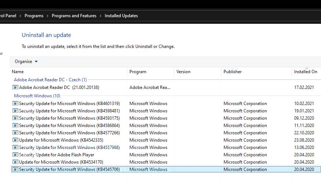Sort by Installed On column header
Viewport: 321px width, 183px height.
click(x=306, y=72)
